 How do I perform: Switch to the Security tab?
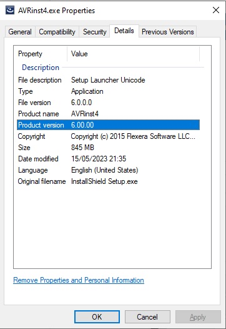[x=94, y=32]
